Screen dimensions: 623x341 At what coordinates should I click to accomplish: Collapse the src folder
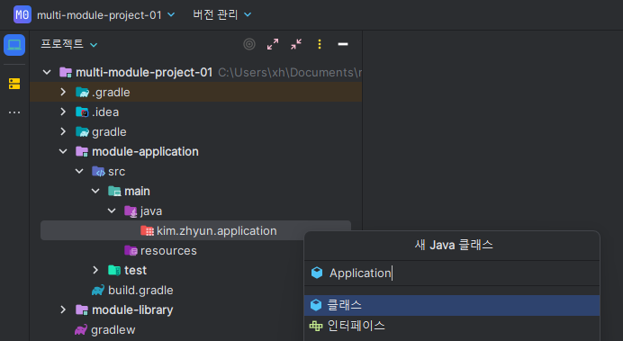(79, 172)
